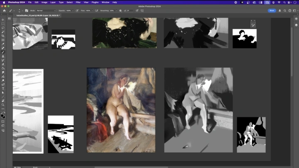Expand the Opacity value dropdown
Screen dimensions: 299x168
(x=72, y=10)
